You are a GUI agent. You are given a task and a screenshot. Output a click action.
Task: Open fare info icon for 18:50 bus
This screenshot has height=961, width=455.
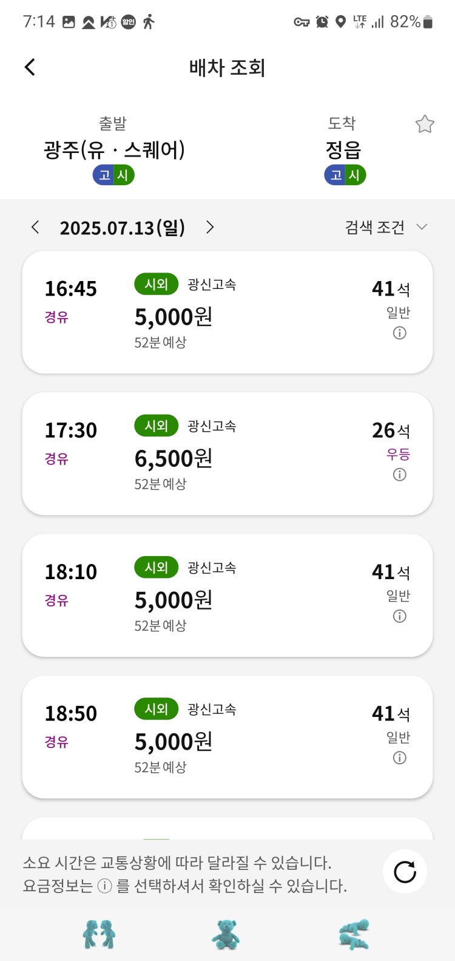click(399, 758)
